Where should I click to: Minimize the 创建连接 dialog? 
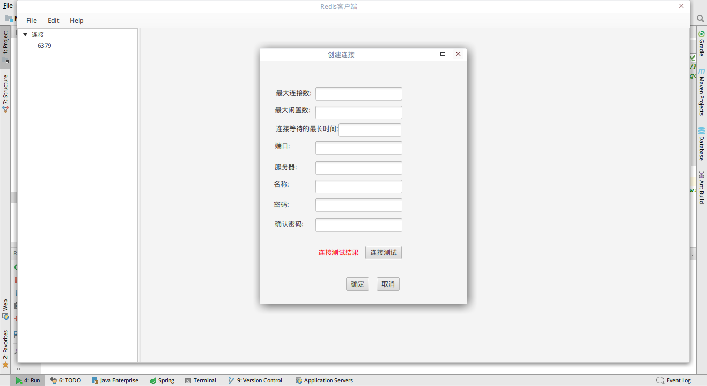pos(427,54)
